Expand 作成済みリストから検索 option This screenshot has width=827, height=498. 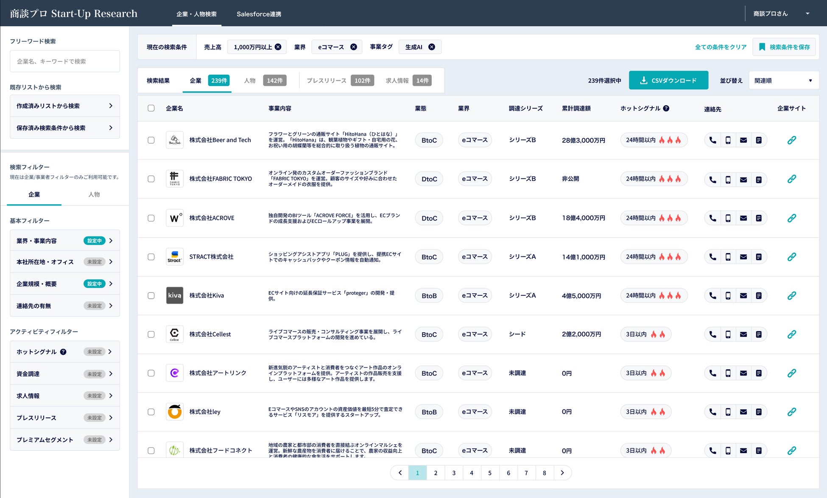pos(64,106)
